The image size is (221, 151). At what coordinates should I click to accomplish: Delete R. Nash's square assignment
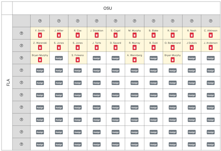pyautogui.click(x=192, y=35)
